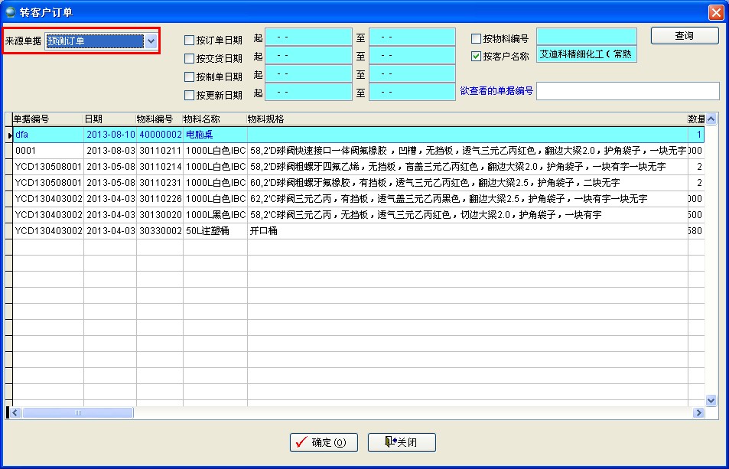Tick the 按更新日期 checkbox
The height and width of the screenshot is (469, 729).
(190, 95)
